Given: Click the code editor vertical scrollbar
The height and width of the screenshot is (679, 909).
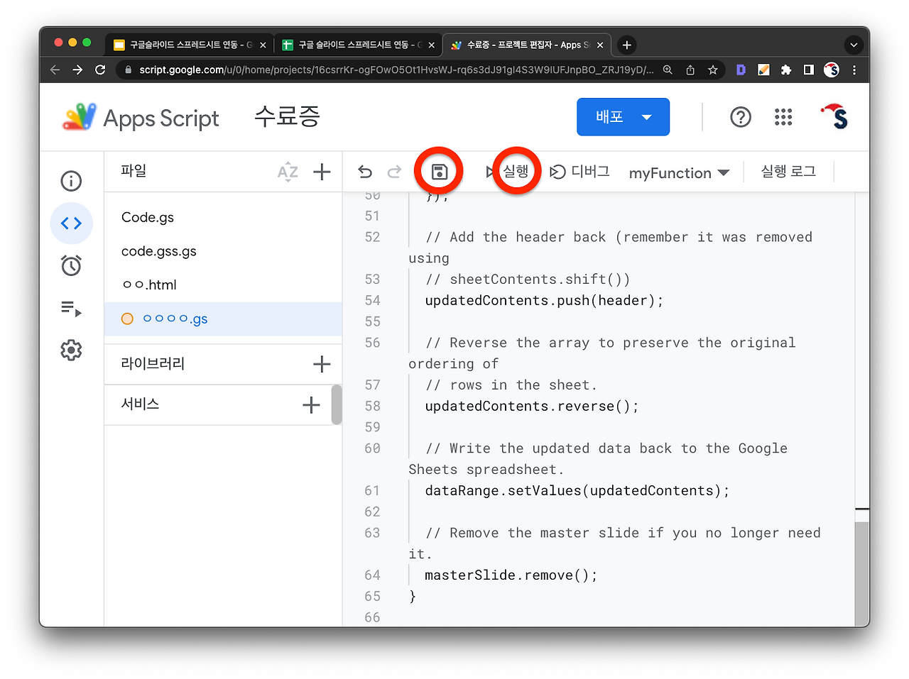Looking at the screenshot, I should [862, 573].
